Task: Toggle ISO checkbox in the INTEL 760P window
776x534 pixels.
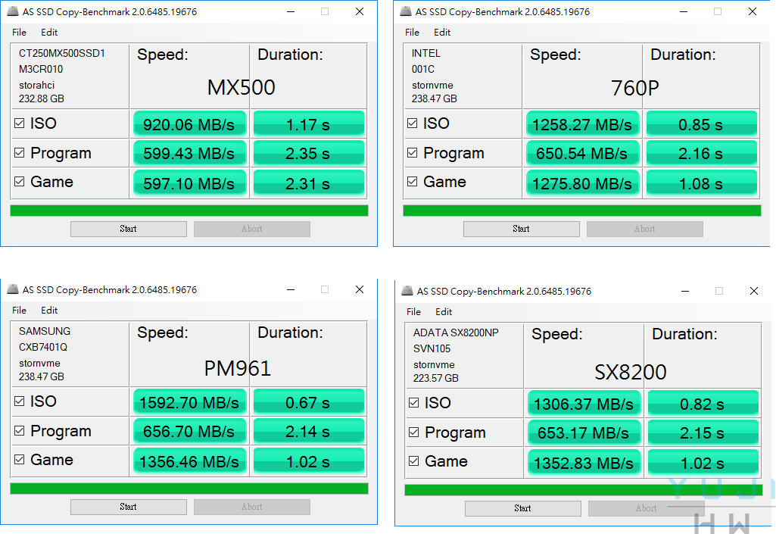Action: pyautogui.click(x=413, y=123)
